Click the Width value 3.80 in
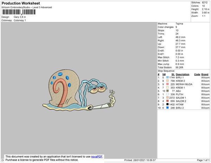 [x=205, y=13]
